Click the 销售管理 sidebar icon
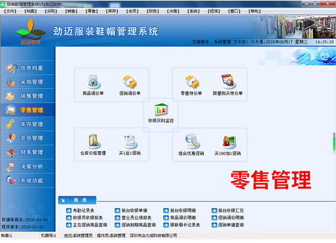The height and width of the screenshot is (243, 336). [10, 96]
